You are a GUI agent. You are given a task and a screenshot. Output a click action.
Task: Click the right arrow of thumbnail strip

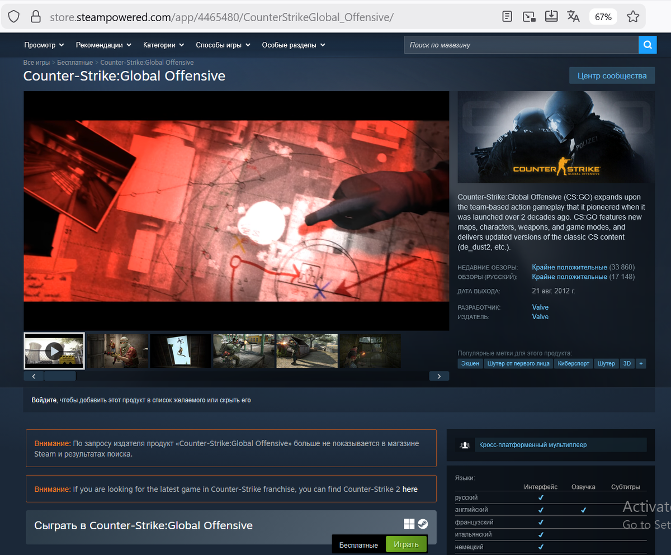[x=439, y=376]
